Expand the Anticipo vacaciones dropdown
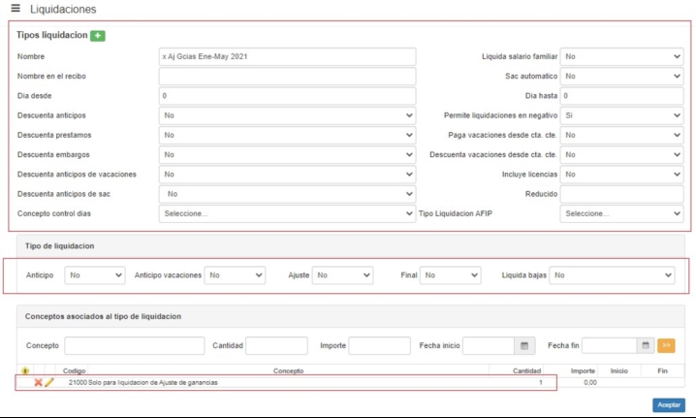The width and height of the screenshot is (696, 418). 236,275
